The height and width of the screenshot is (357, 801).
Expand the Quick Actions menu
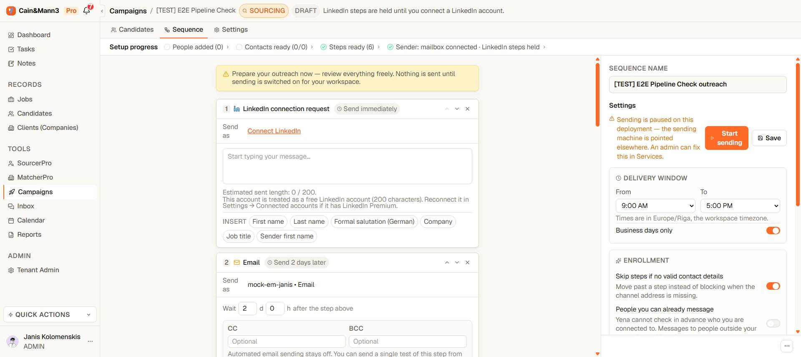(x=50, y=315)
